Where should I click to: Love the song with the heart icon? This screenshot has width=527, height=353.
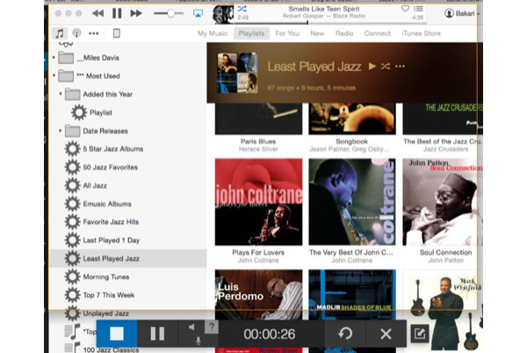[x=405, y=9]
